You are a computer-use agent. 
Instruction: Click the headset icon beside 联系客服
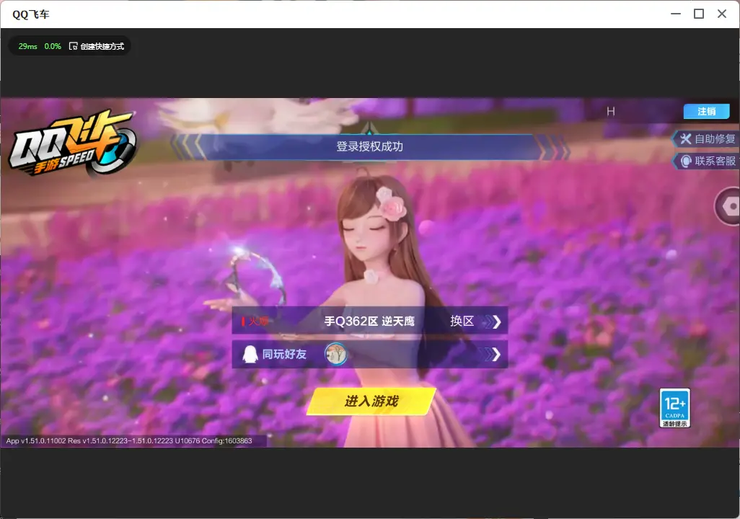click(686, 161)
